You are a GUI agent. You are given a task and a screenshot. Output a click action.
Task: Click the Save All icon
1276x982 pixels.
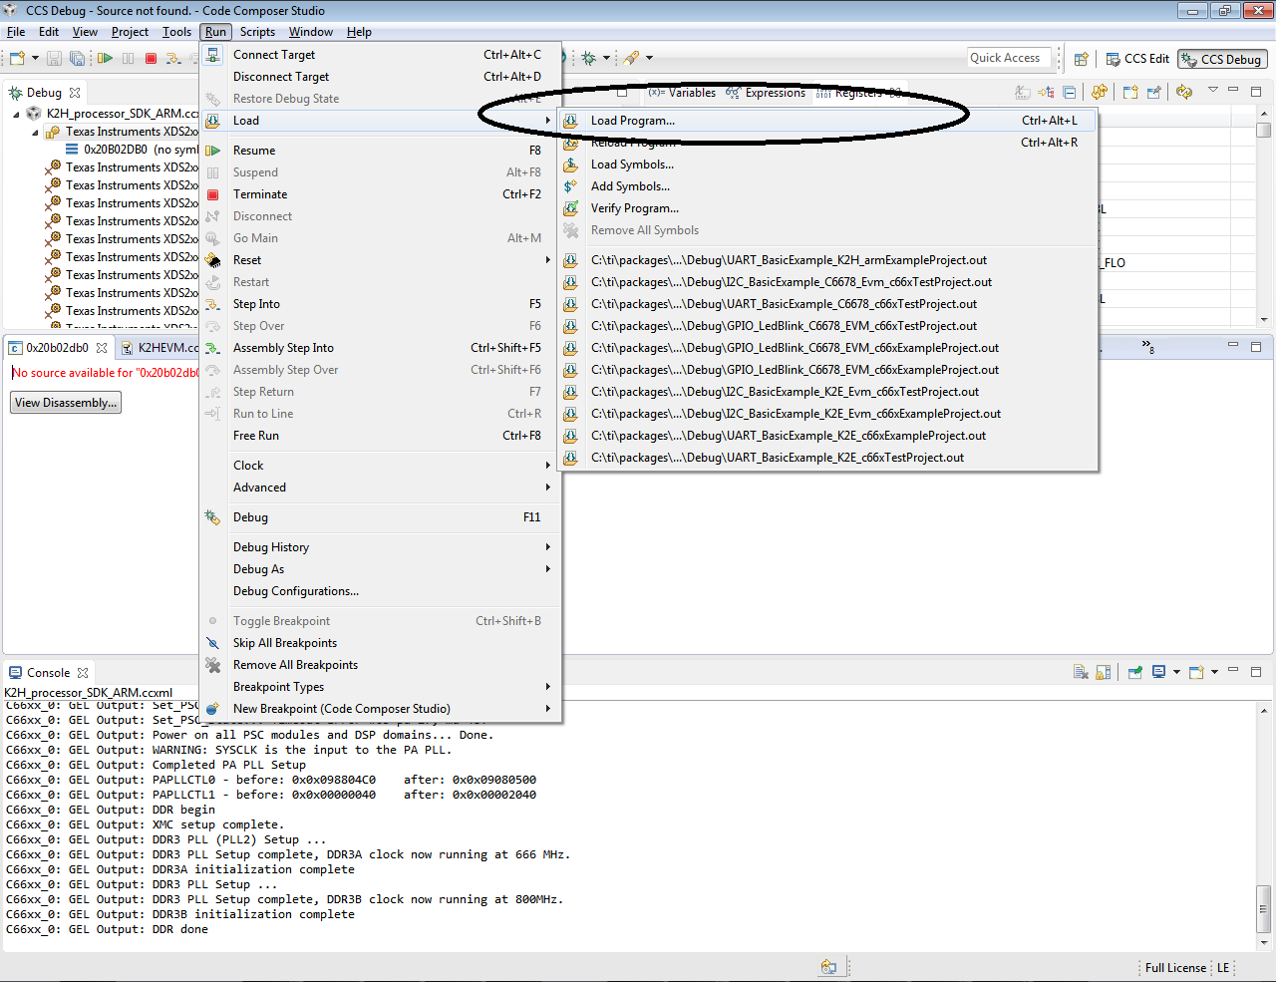tap(78, 58)
